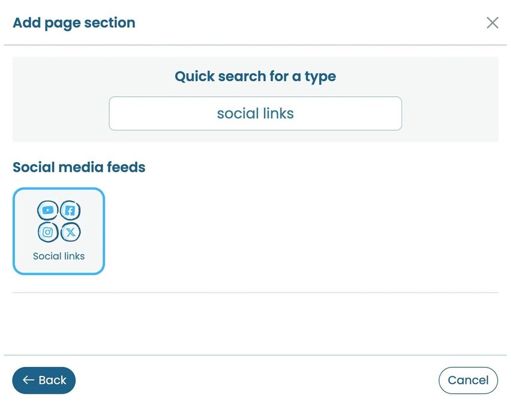Click the Social media feeds heading

79,167
